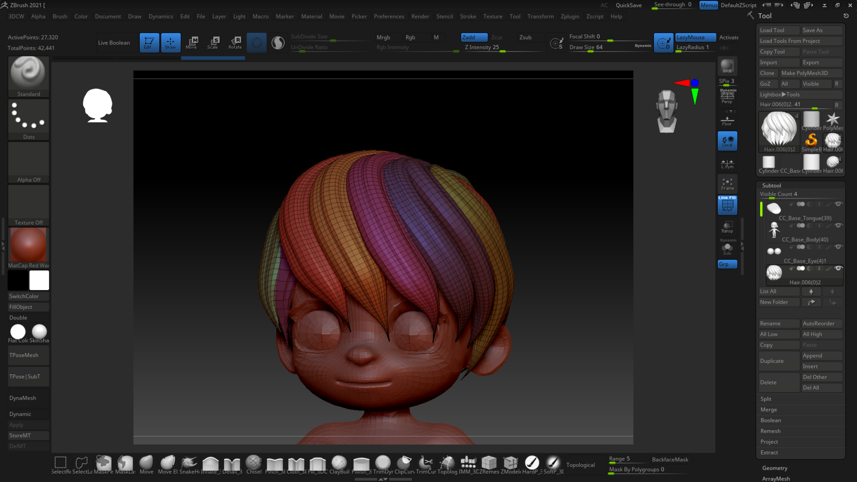Pick the white secondary color swatch
857x482 pixels.
pyautogui.click(x=39, y=280)
